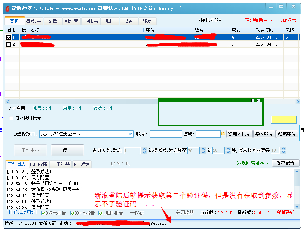Check the 启用 checkbox for account row 2

click(9, 44)
